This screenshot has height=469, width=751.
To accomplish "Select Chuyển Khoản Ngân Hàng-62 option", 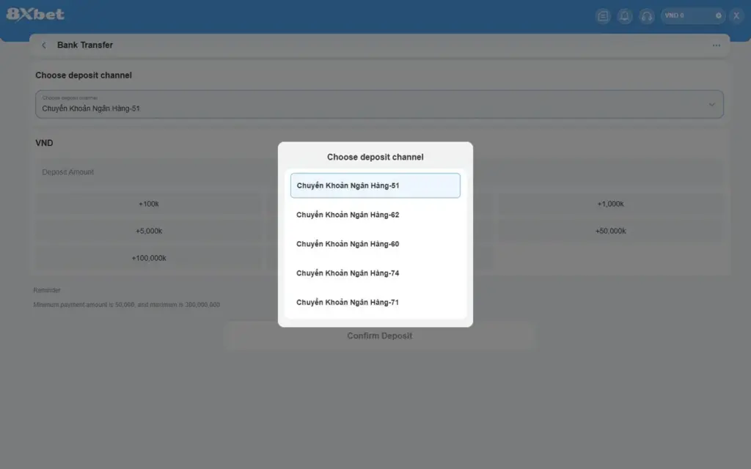I will [375, 215].
